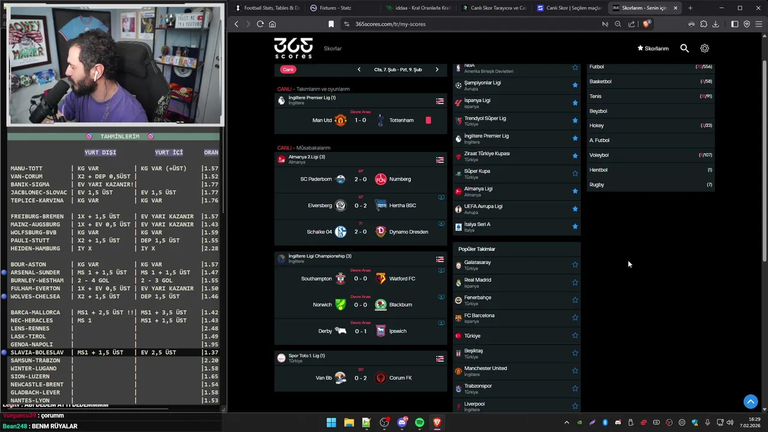
Task: Click the Brave shields lion icon
Action: tap(646, 24)
